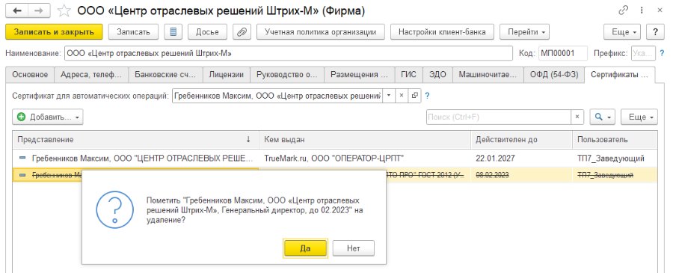Click the Действителен до column header
The image size is (673, 273).
coord(521,140)
